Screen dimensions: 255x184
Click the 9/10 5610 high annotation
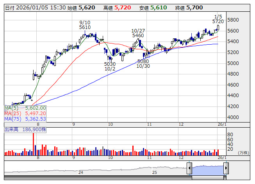[x=85, y=25]
